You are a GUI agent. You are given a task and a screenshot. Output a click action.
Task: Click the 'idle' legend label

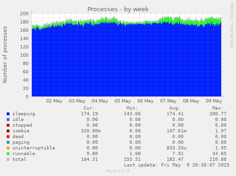(18, 120)
